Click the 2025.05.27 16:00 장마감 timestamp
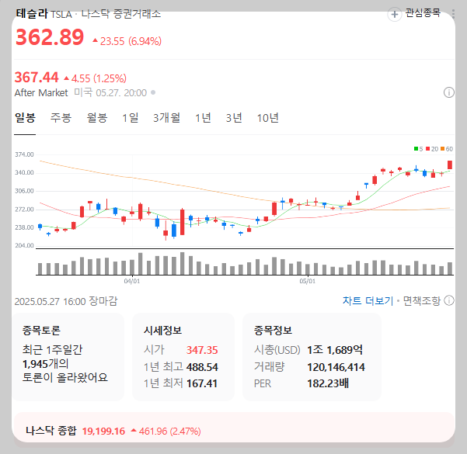Screen dimensions: 467x454 66,301
